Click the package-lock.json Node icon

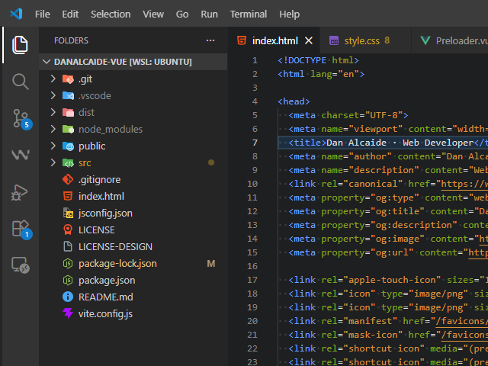tap(68, 264)
